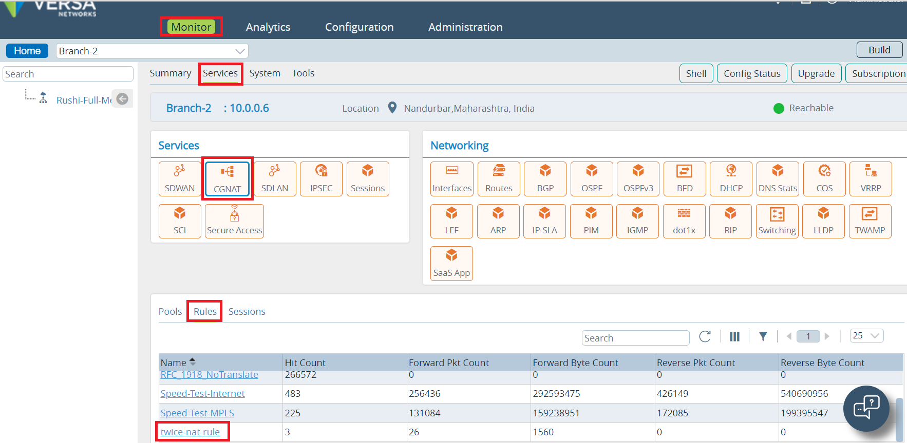The image size is (907, 443).
Task: Click the Upgrade button
Action: pos(816,73)
